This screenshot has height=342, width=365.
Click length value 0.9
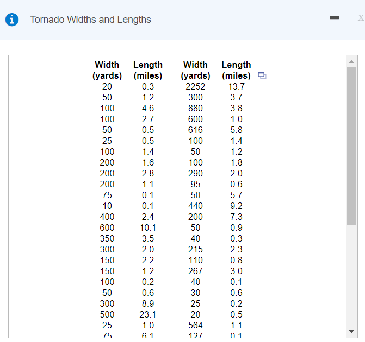[x=236, y=227]
